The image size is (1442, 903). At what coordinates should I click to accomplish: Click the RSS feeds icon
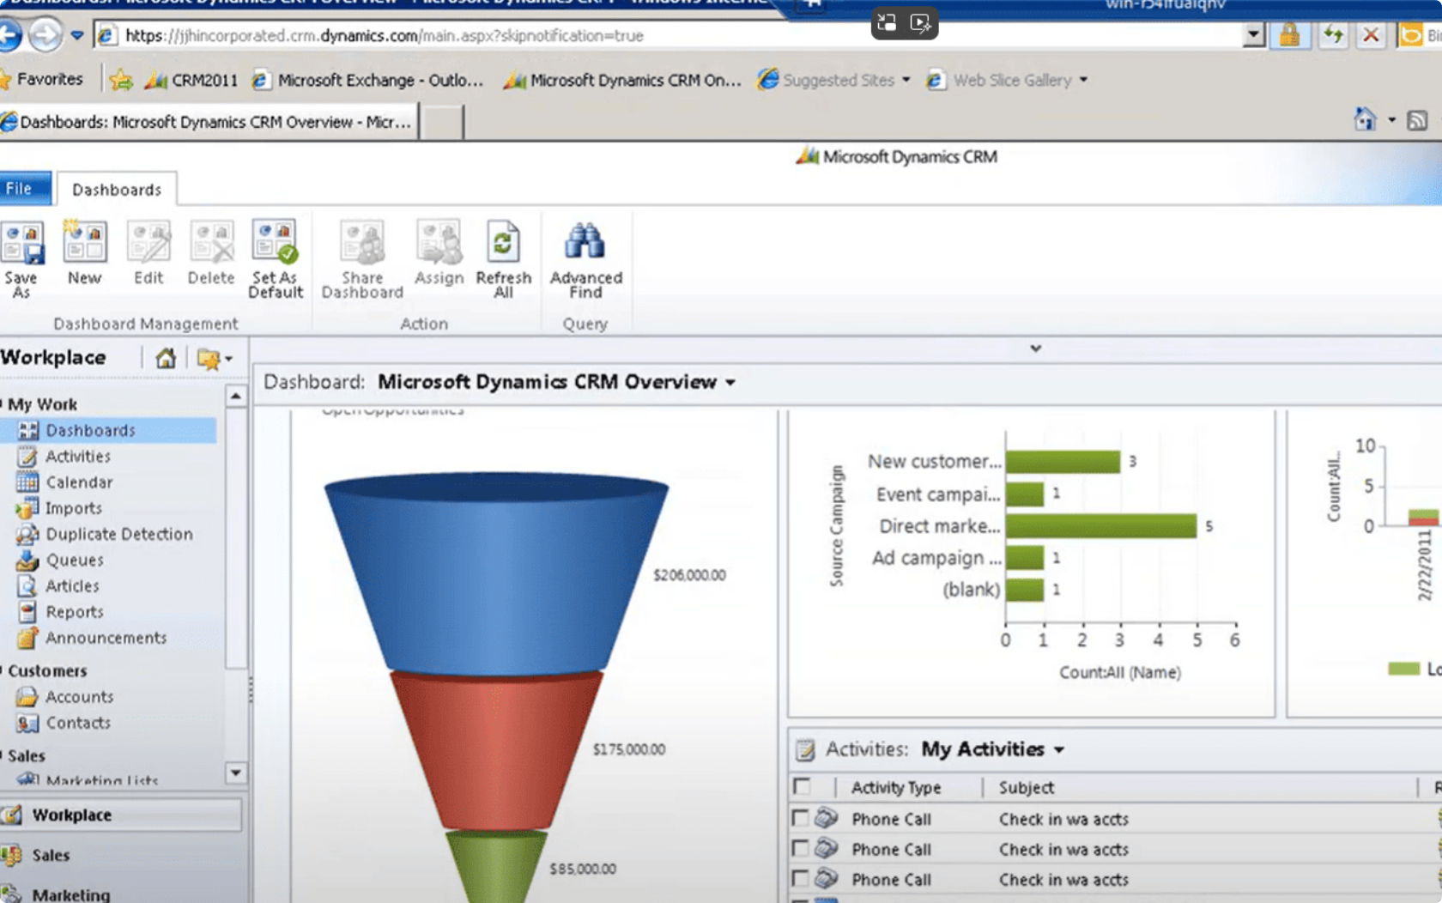coord(1417,120)
